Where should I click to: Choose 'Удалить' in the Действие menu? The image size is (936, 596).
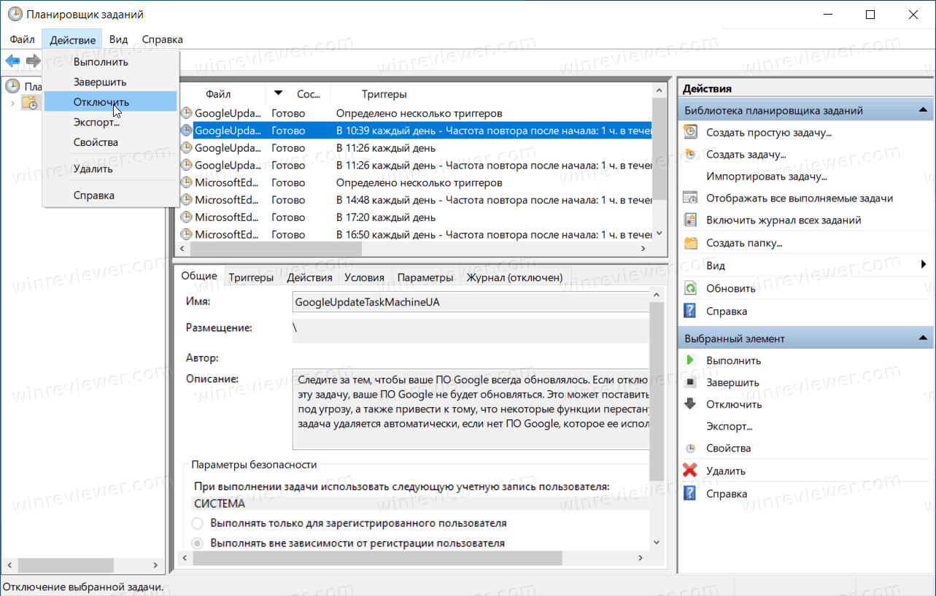pyautogui.click(x=111, y=169)
